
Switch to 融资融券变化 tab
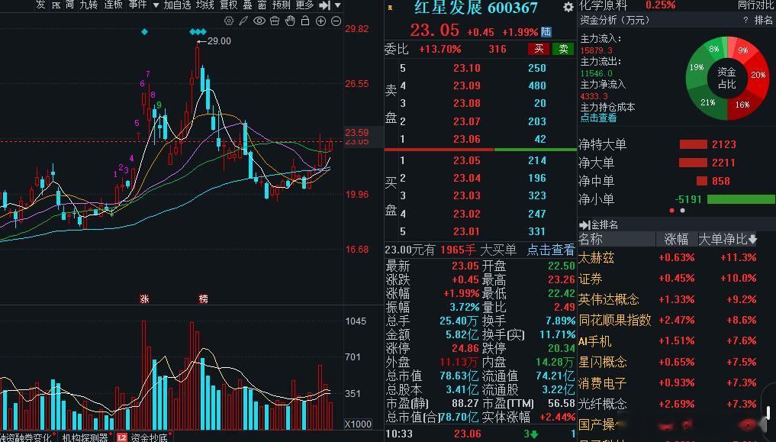tap(26, 437)
